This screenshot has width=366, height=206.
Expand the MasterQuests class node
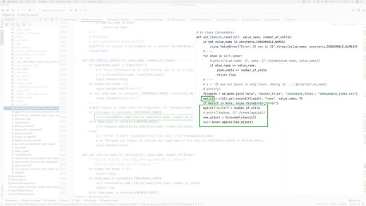6,180
